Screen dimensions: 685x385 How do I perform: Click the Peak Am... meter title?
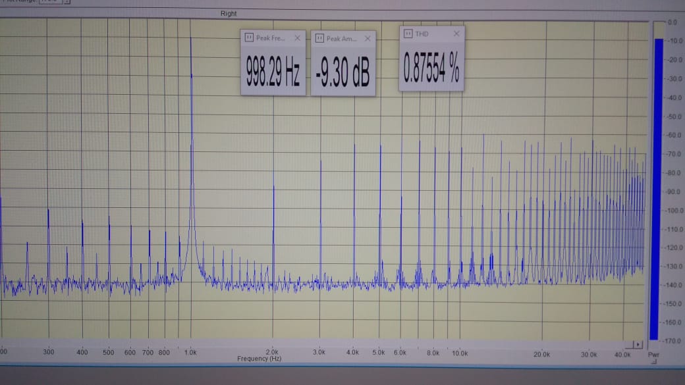tap(342, 38)
